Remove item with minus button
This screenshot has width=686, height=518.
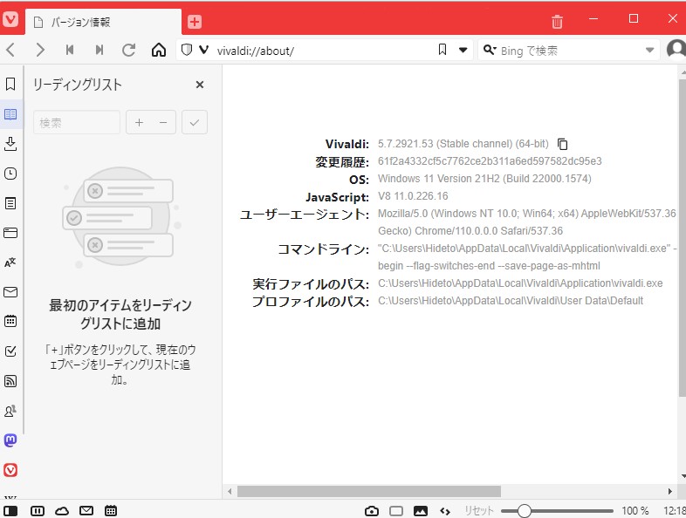tap(163, 122)
